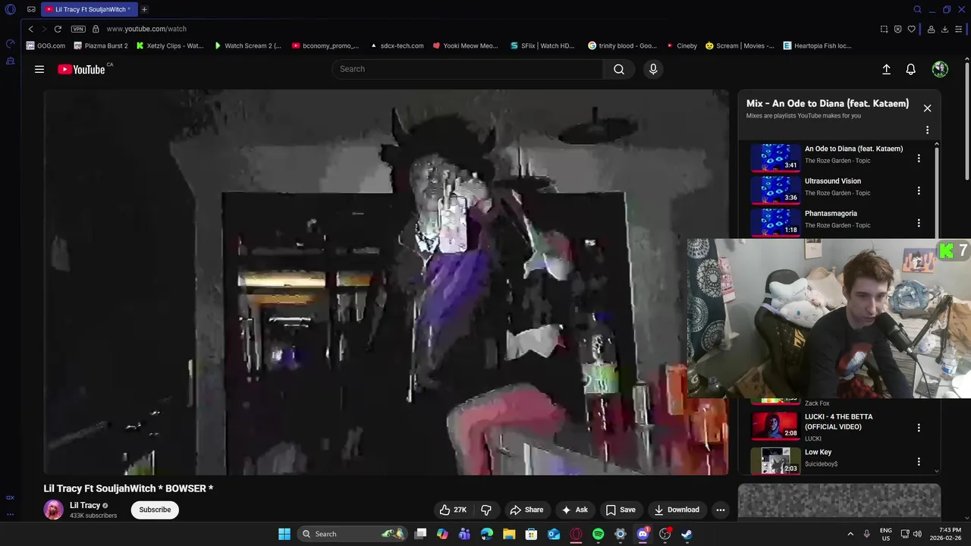Open YouTube notifications bell

coord(911,69)
